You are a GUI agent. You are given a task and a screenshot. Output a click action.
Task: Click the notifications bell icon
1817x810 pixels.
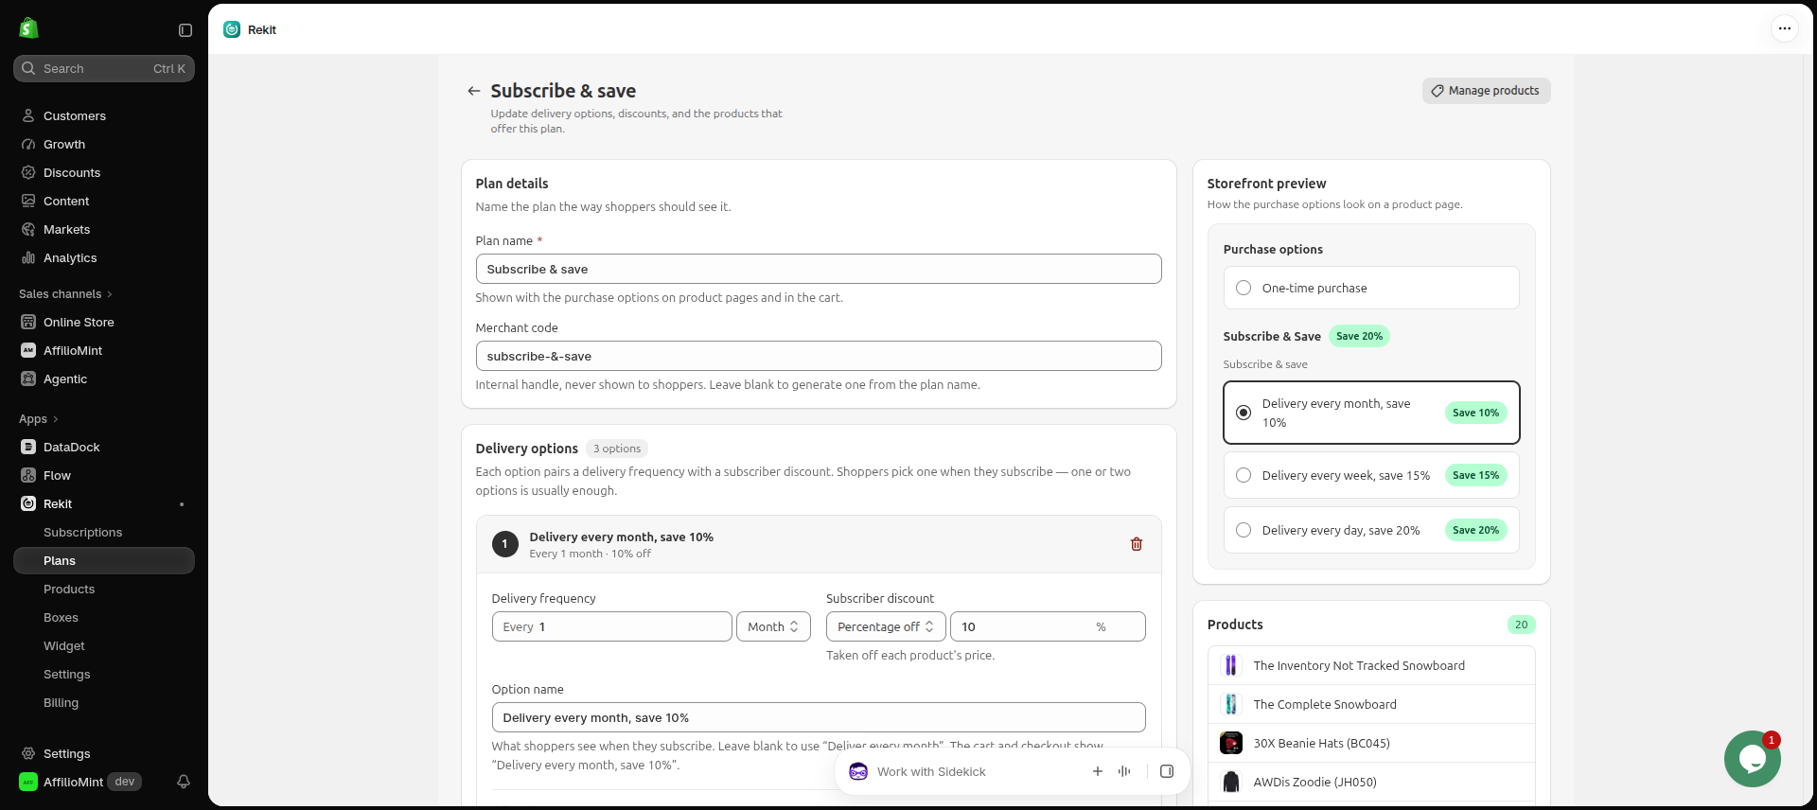[x=184, y=782]
